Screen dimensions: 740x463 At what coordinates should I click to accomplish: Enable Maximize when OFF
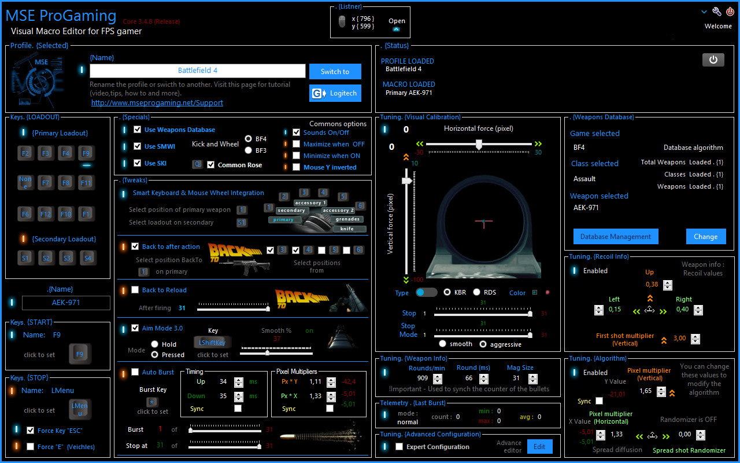pos(297,144)
